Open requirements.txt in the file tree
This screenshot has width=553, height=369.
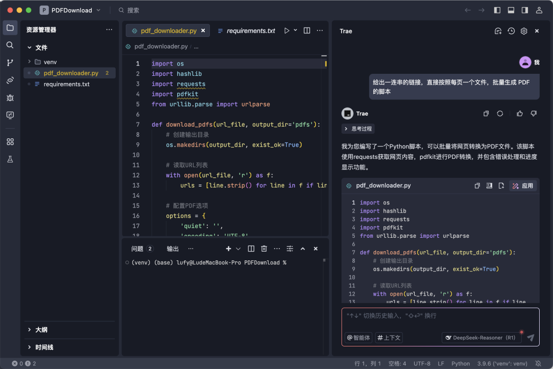point(70,85)
